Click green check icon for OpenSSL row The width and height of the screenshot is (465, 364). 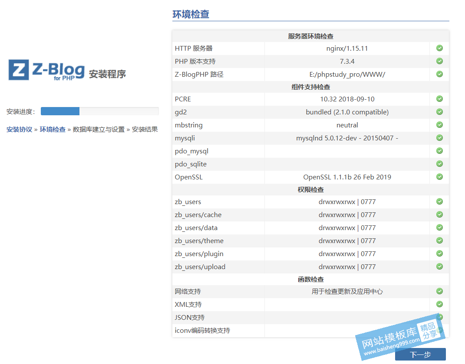coord(439,177)
